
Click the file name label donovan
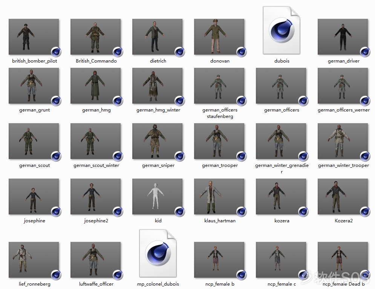[220, 61]
